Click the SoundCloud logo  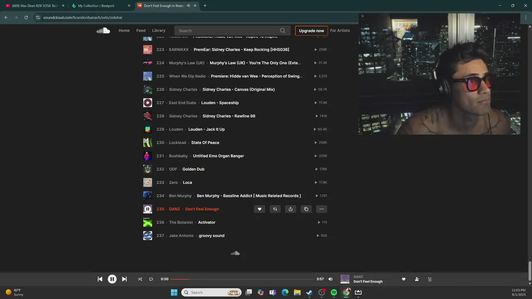coord(103,30)
